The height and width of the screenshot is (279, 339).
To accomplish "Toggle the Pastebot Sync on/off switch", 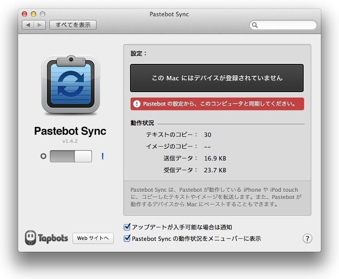I will point(71,157).
